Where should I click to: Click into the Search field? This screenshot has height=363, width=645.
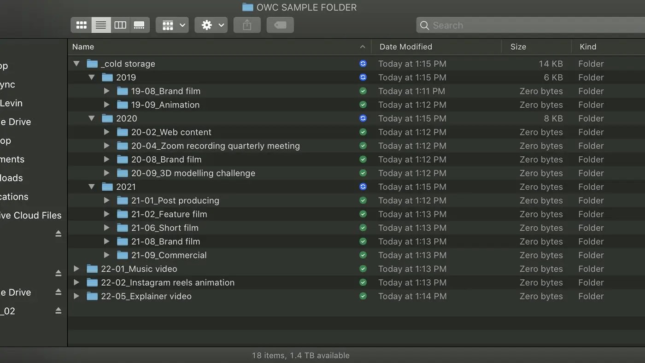click(530, 25)
